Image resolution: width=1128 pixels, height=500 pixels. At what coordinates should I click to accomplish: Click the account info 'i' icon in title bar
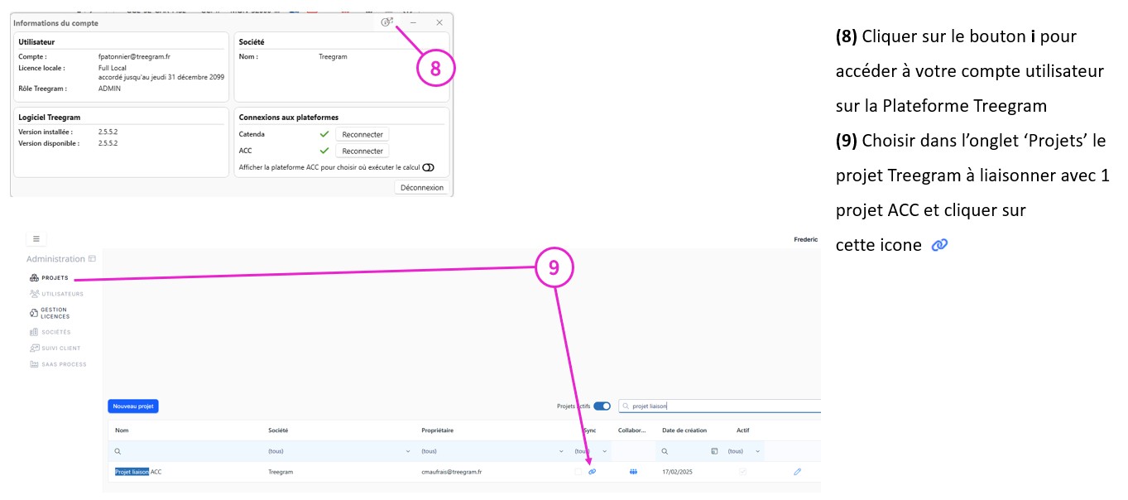(386, 22)
